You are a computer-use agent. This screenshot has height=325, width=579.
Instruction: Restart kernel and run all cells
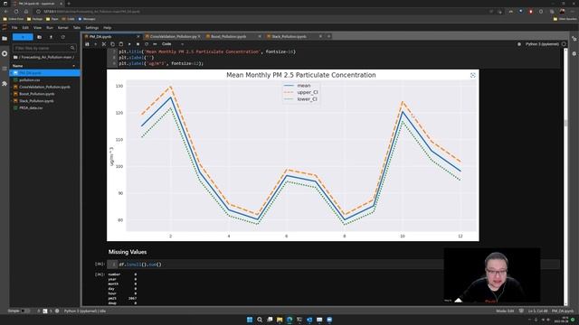click(x=155, y=44)
